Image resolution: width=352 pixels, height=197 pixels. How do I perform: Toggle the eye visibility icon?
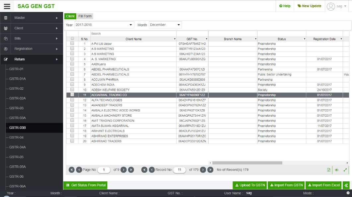pos(337,170)
